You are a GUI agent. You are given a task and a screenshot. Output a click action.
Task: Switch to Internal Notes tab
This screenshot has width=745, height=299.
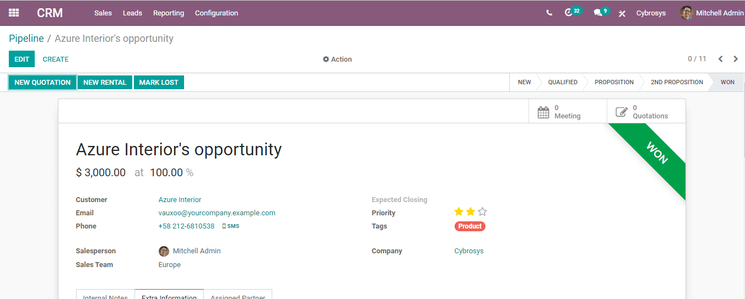105,294
